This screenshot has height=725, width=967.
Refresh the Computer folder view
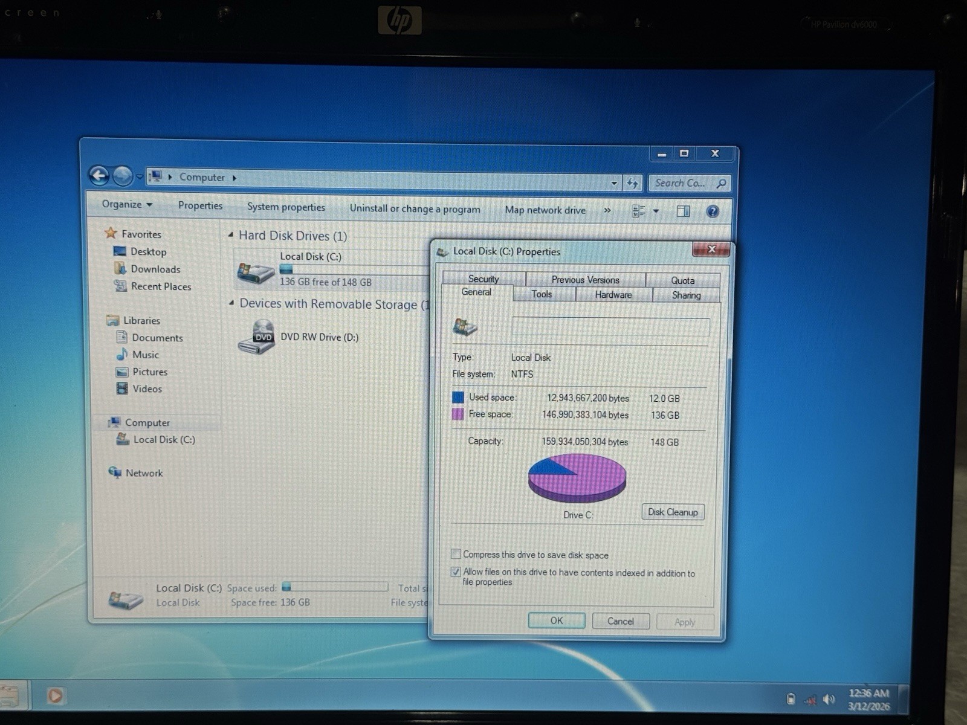point(632,182)
